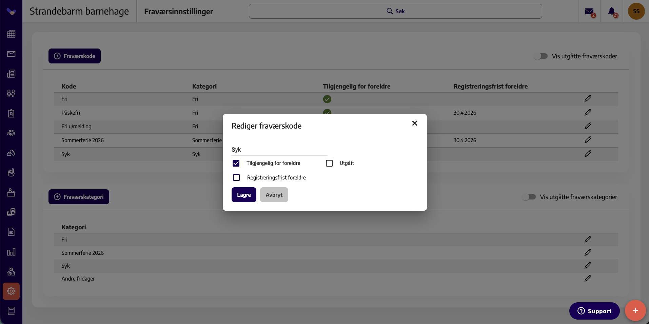
Task: Toggle Vis utgåtte fraværskoder switch
Action: coord(541,56)
